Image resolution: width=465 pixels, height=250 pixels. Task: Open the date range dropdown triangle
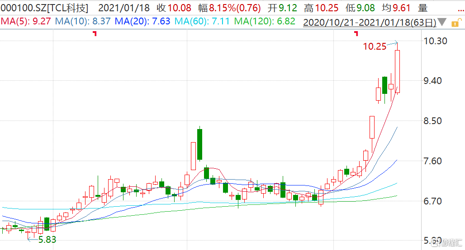point(442,22)
